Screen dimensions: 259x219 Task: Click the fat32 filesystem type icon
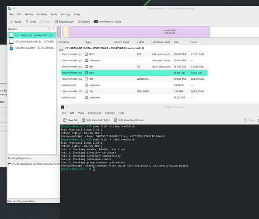[x=86, y=54]
